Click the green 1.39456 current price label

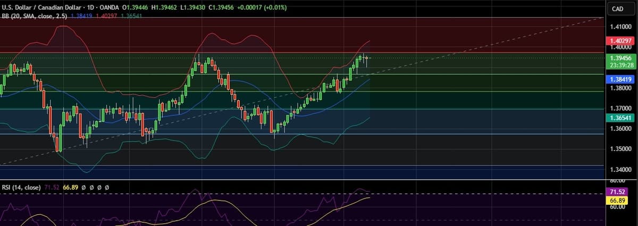pyautogui.click(x=620, y=58)
